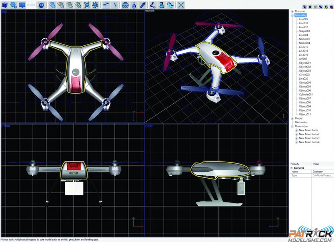Select the sphere icon right of the Physics tab
Screen dimensions: 334x242
coord(42,4)
